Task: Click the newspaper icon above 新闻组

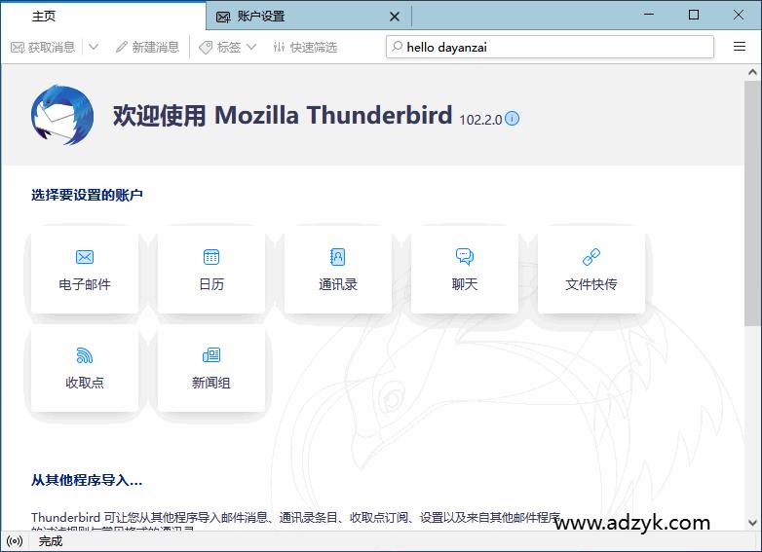Action: 211,355
